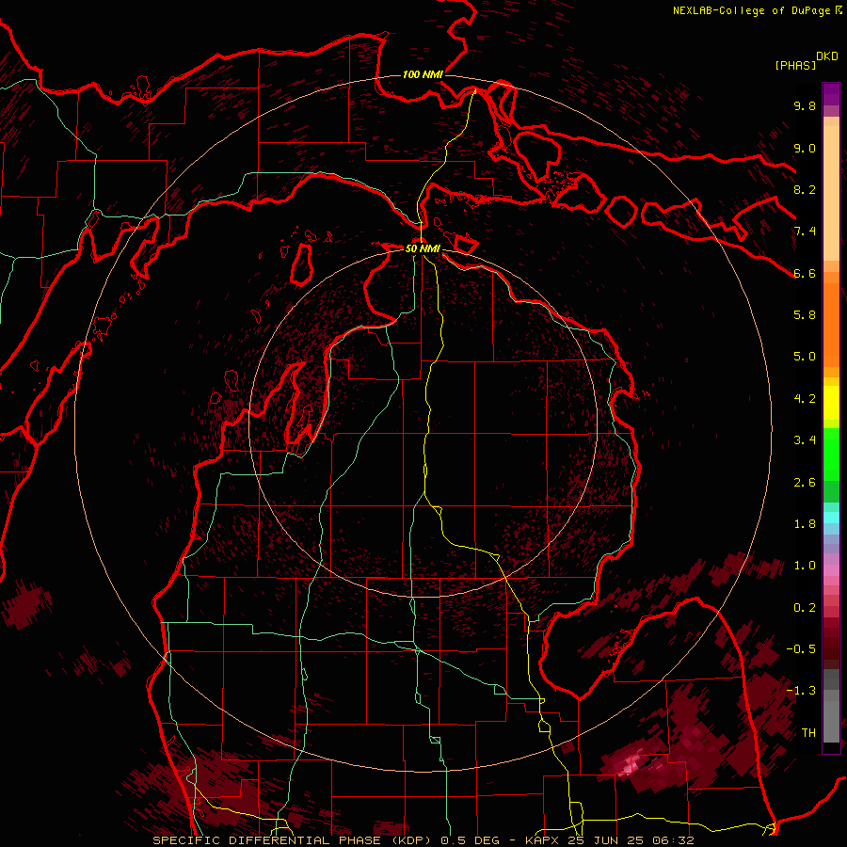Screen dimensions: 847x847
Task: Click the 100 NMI range ring label
Action: (423, 74)
